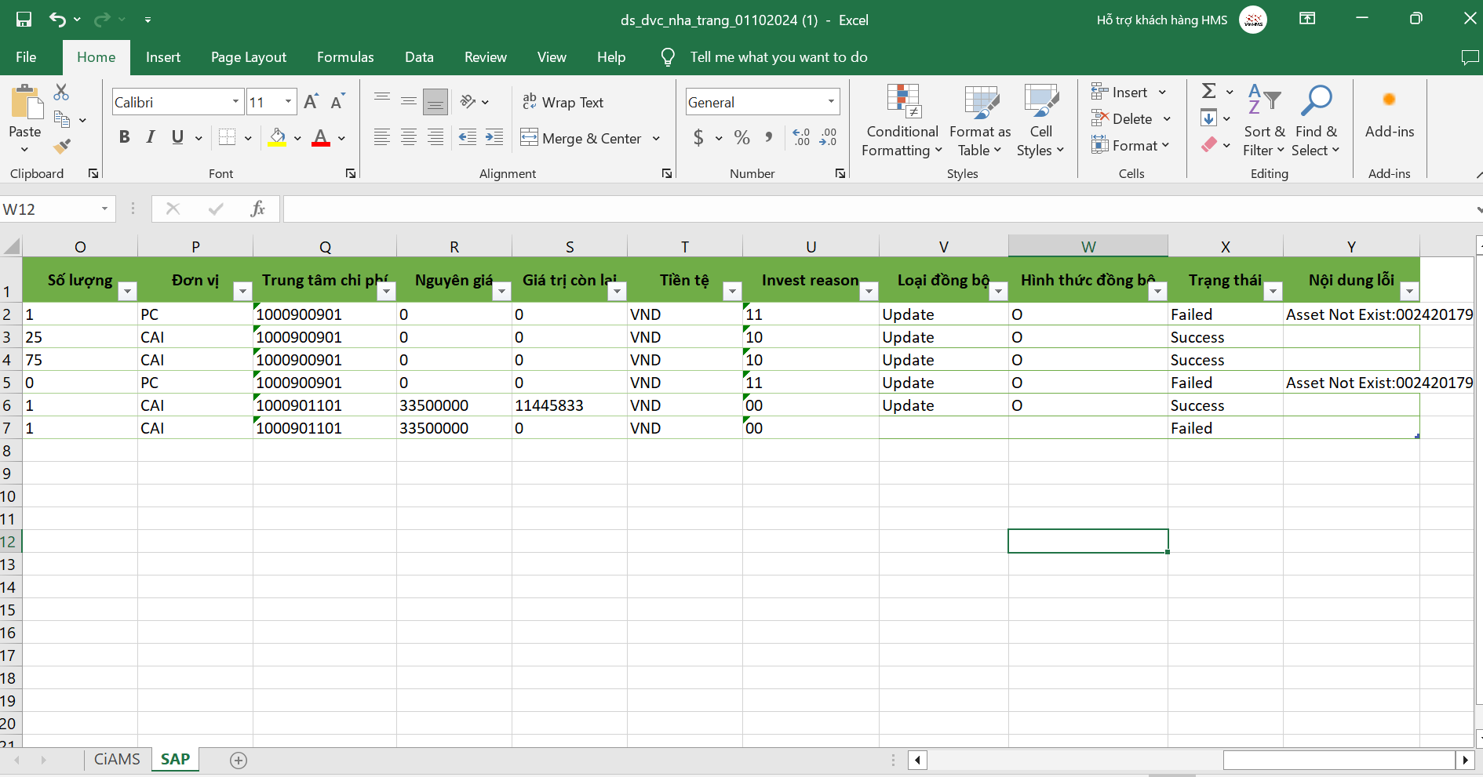
Task: Click the Percent Style icon
Action: [741, 138]
